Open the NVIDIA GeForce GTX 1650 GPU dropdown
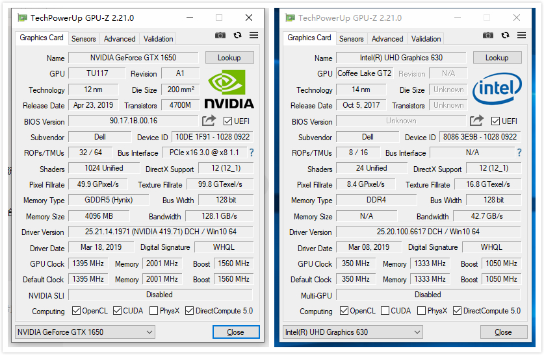 click(x=85, y=332)
